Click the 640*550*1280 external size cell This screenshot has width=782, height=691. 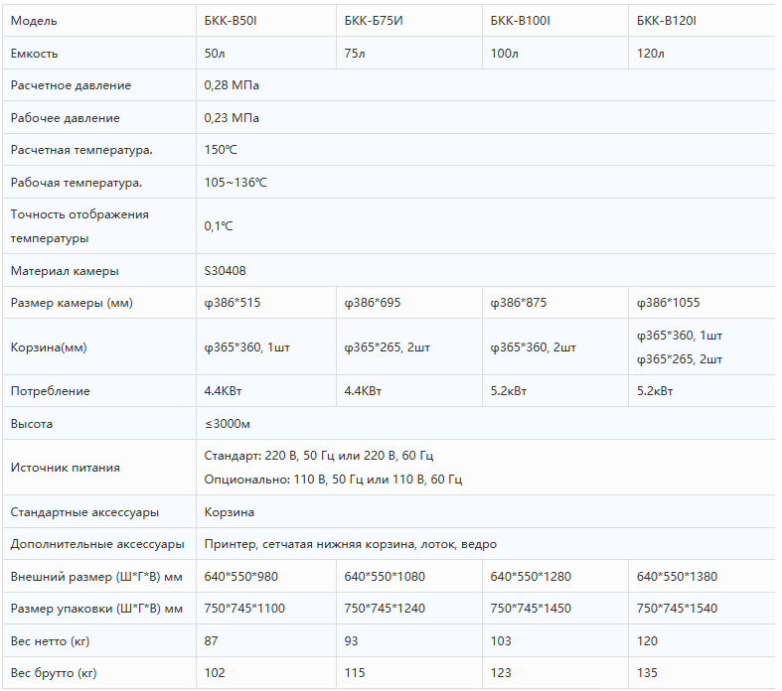point(555,577)
